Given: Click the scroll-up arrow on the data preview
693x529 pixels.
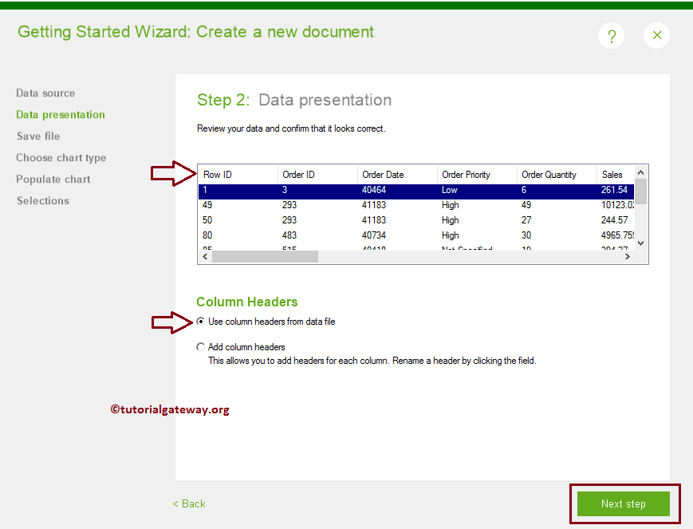Looking at the screenshot, I should (x=640, y=171).
